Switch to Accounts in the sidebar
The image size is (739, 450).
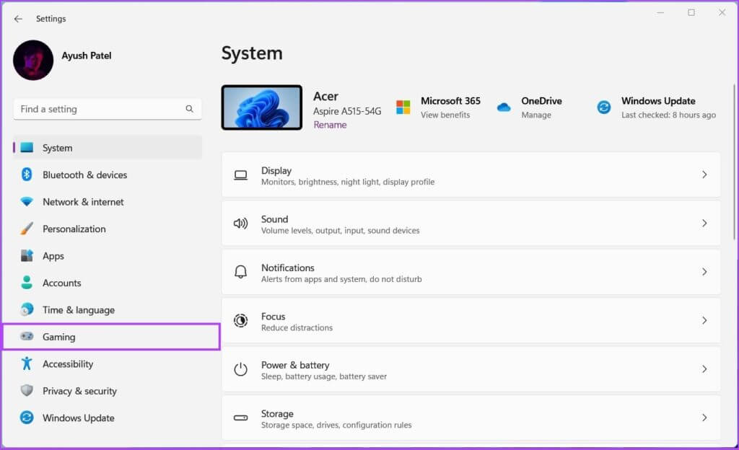point(61,283)
